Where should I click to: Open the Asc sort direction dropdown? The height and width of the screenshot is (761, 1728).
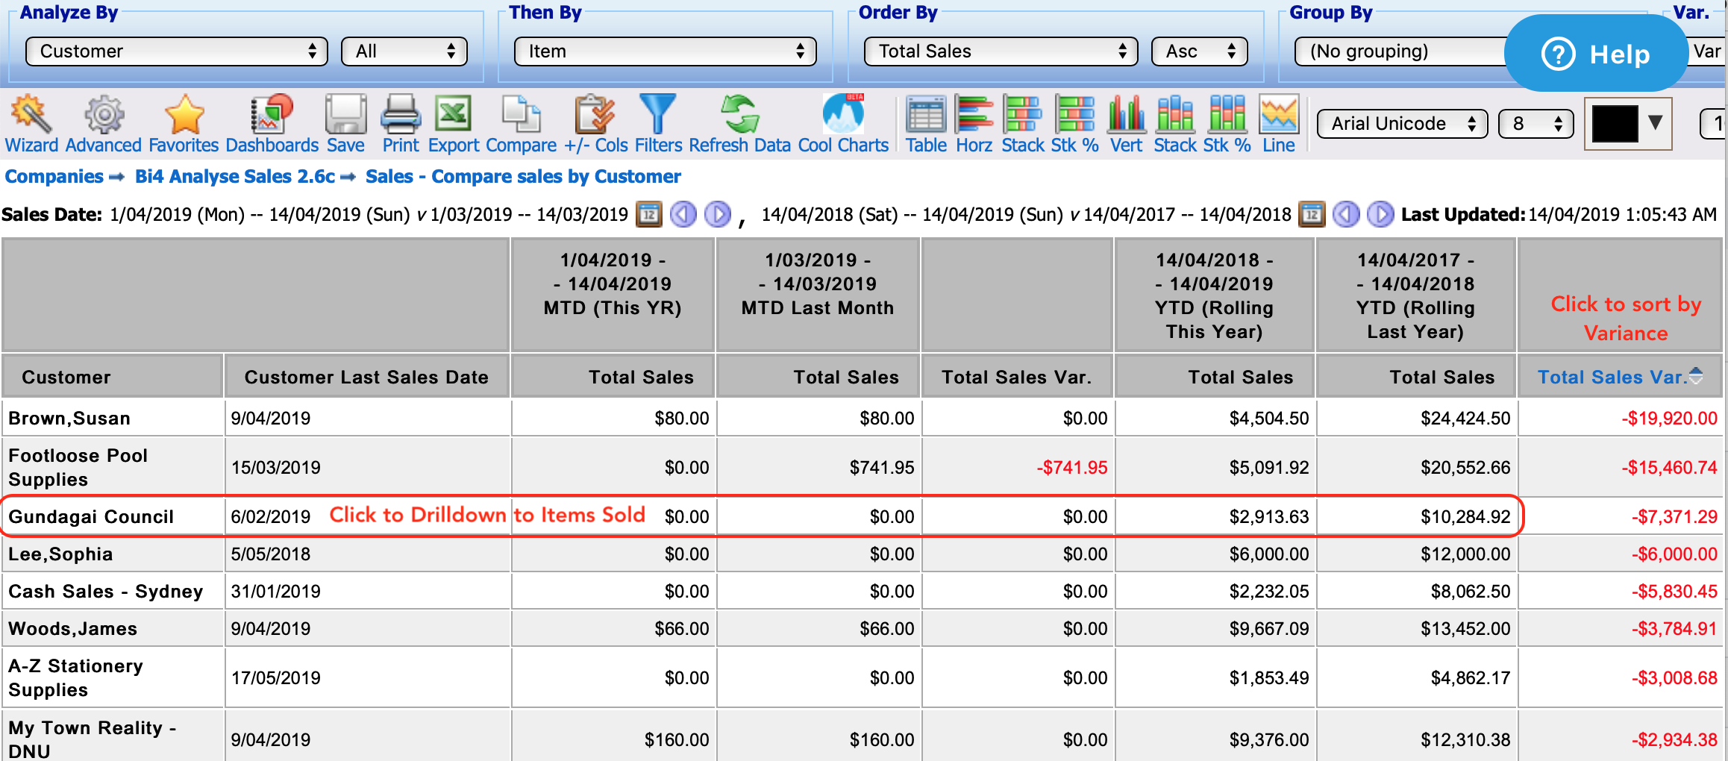(x=1200, y=51)
